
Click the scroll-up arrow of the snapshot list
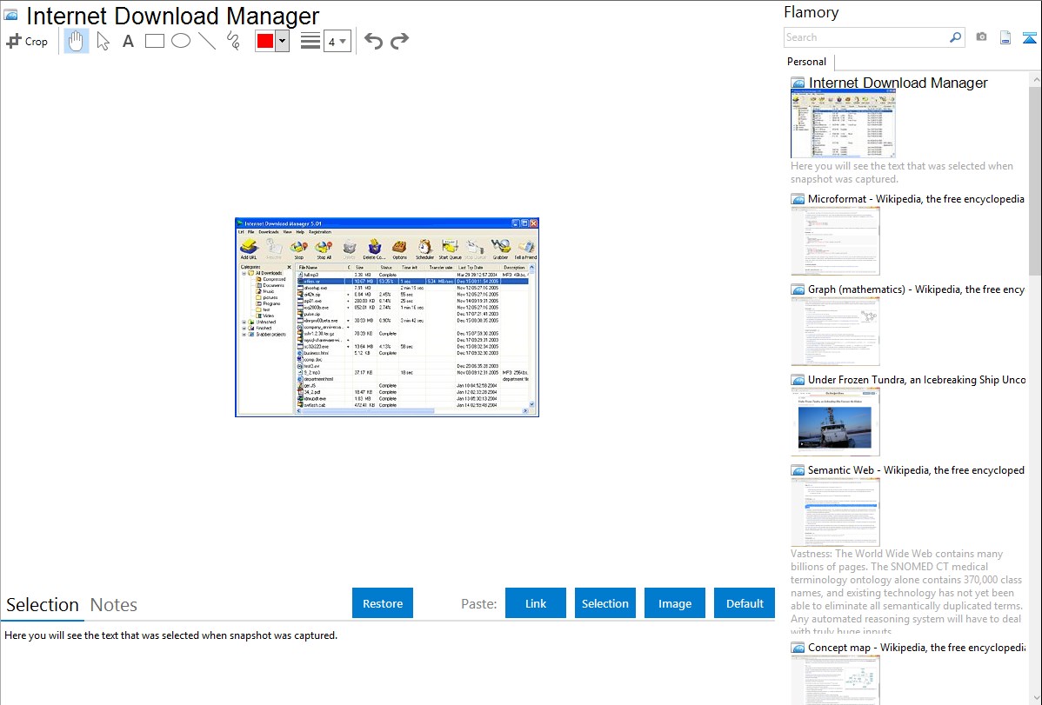coord(1035,79)
